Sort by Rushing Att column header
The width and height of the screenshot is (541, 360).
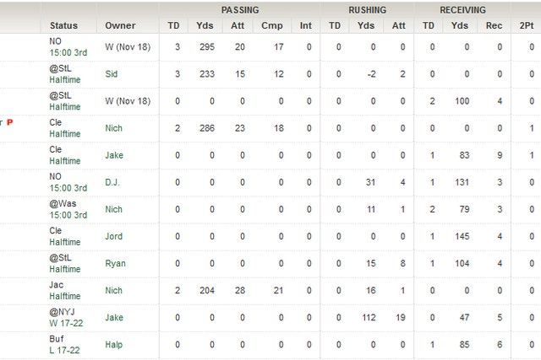[398, 25]
